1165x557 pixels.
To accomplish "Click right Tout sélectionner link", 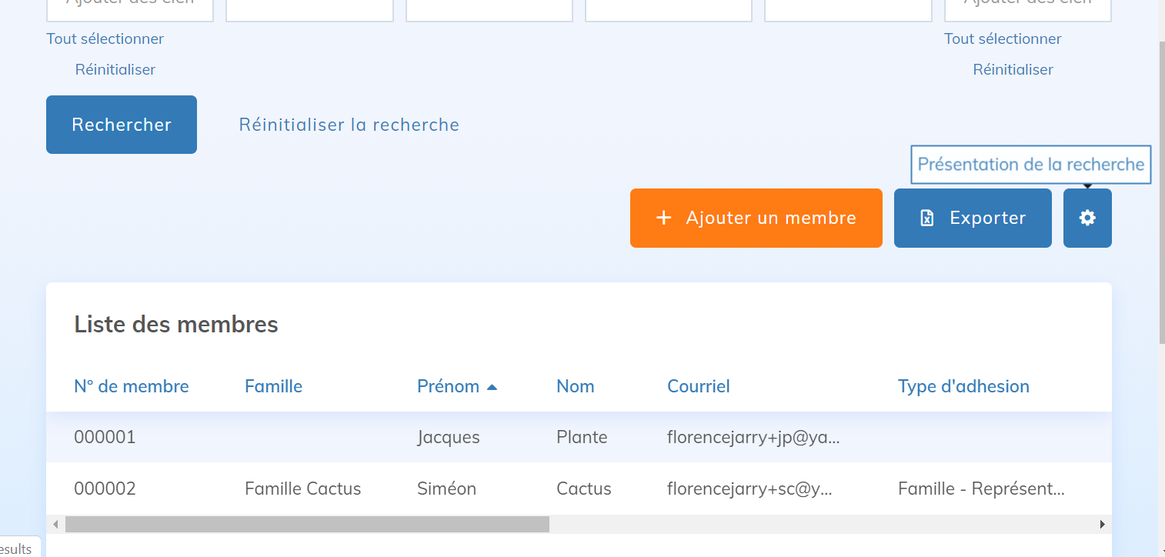I will tap(1003, 38).
